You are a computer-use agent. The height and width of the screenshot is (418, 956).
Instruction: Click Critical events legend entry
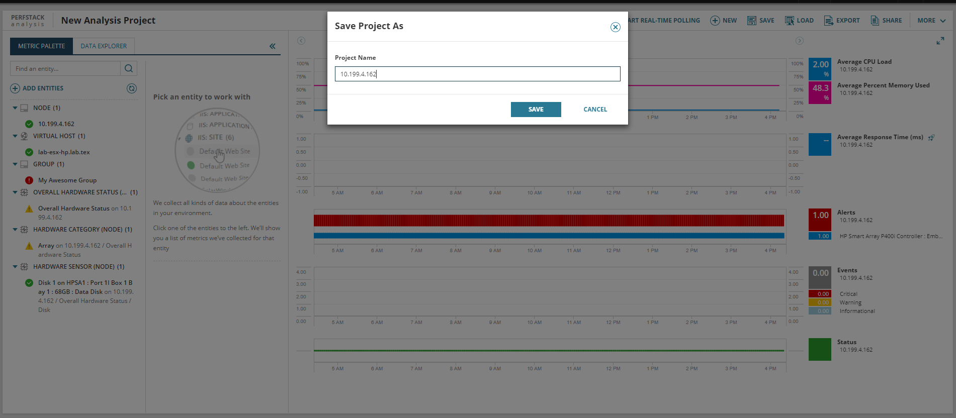click(x=848, y=294)
